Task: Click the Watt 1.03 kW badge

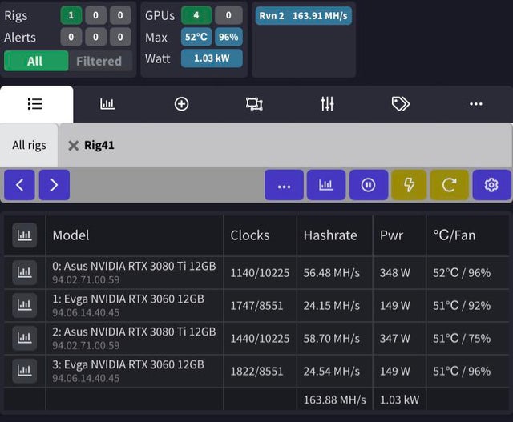Action: (212, 58)
